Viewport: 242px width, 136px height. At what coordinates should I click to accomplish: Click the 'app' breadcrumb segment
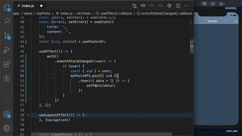16,14
